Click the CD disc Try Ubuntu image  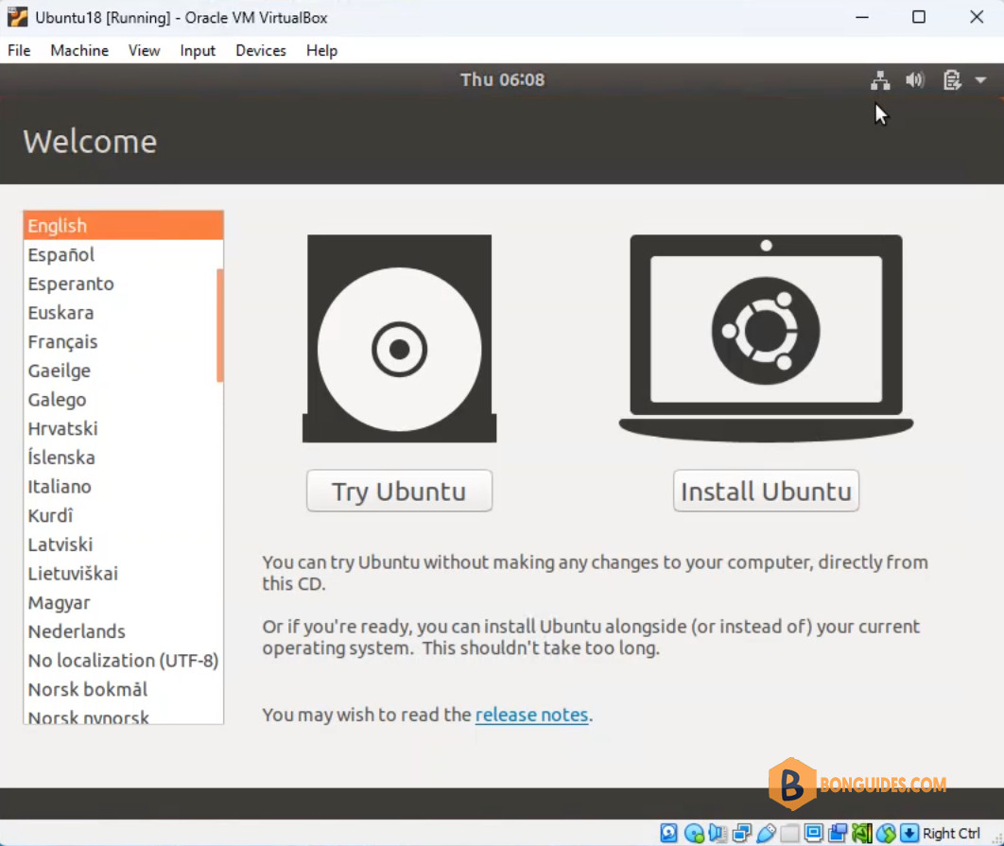point(400,338)
